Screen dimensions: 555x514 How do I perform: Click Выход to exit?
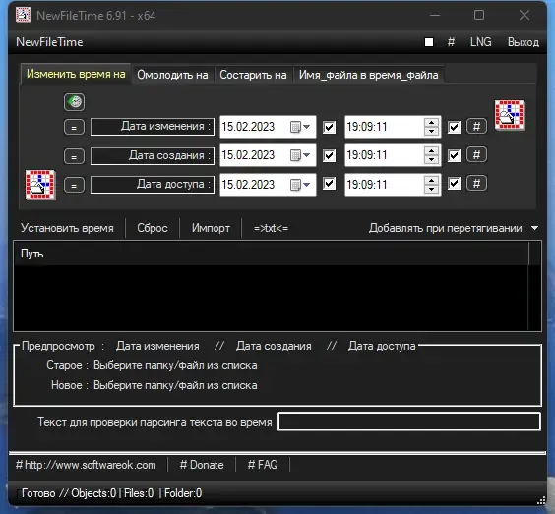[x=524, y=42]
